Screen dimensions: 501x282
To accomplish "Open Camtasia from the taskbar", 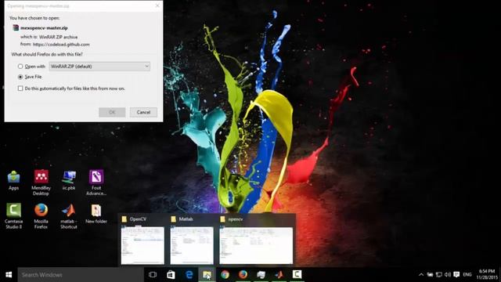I will 297,275.
